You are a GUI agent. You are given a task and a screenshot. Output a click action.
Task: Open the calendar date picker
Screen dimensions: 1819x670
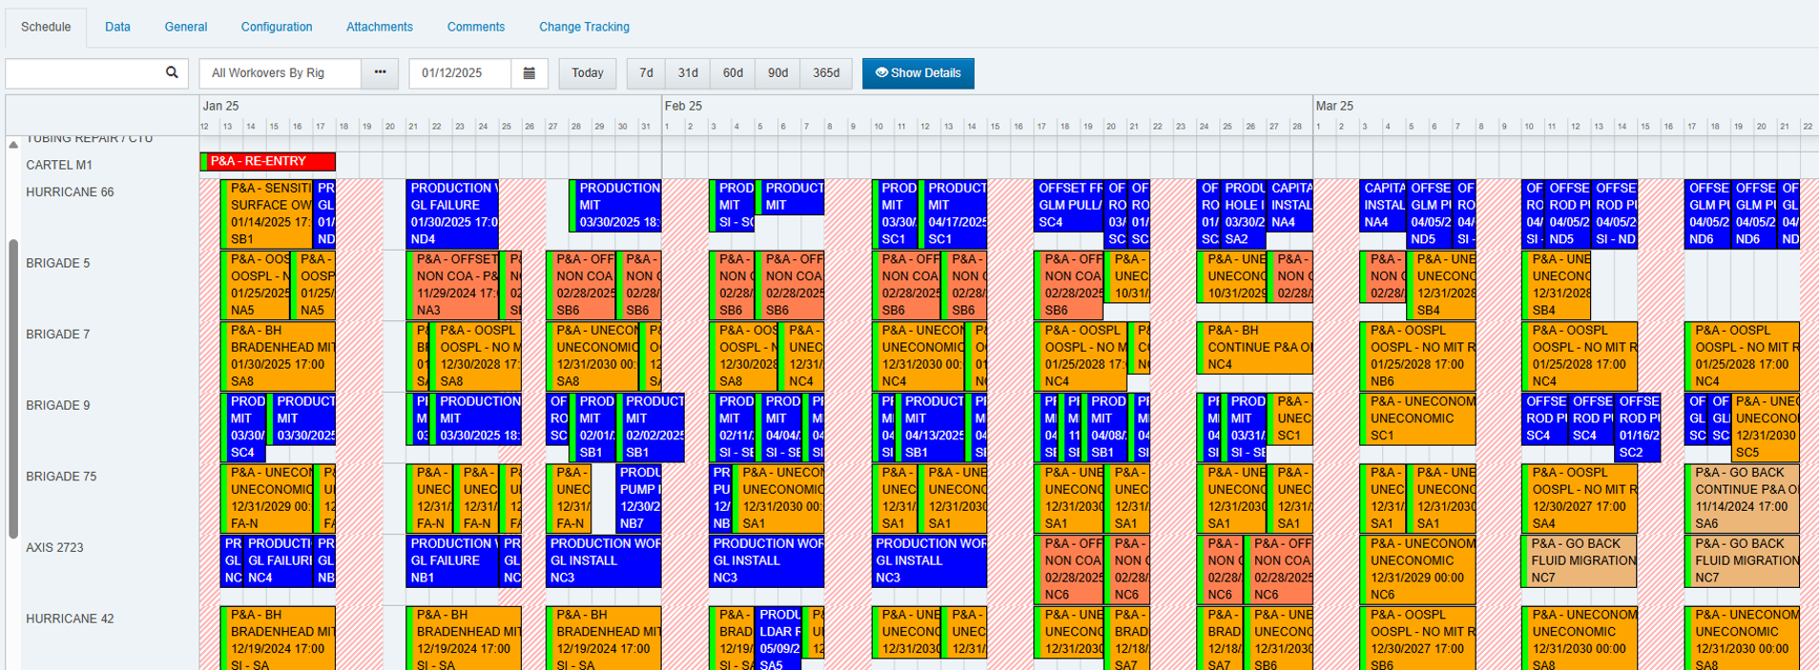pos(529,73)
